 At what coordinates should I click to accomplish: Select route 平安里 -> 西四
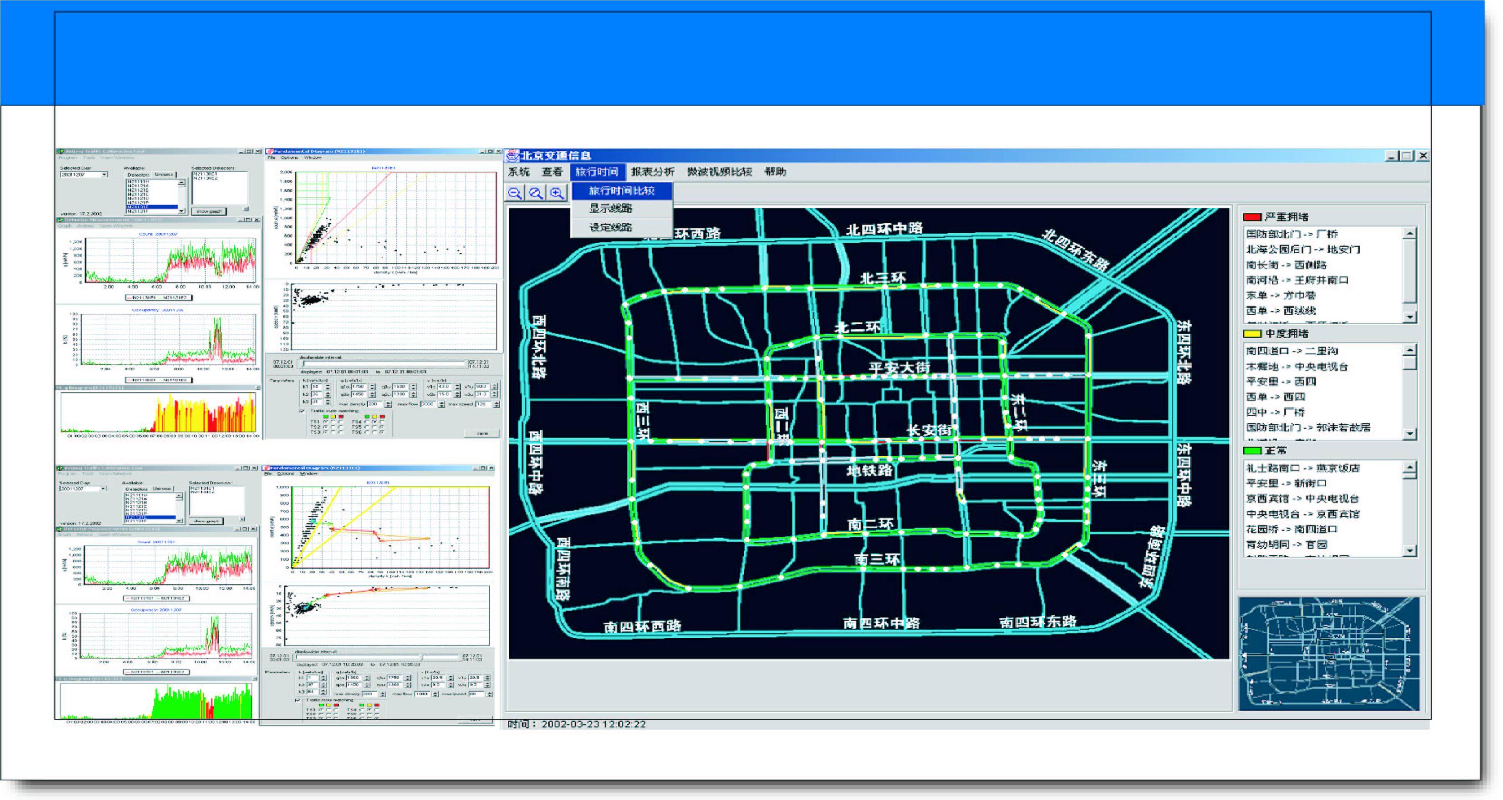(1281, 382)
